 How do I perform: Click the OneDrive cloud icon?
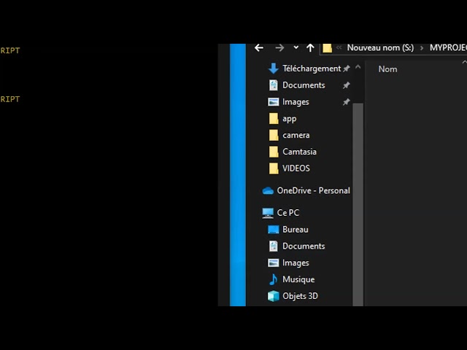tap(268, 191)
